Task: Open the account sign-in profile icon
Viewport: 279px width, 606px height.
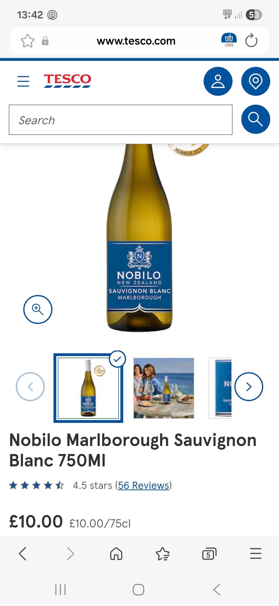Action: pyautogui.click(x=218, y=81)
